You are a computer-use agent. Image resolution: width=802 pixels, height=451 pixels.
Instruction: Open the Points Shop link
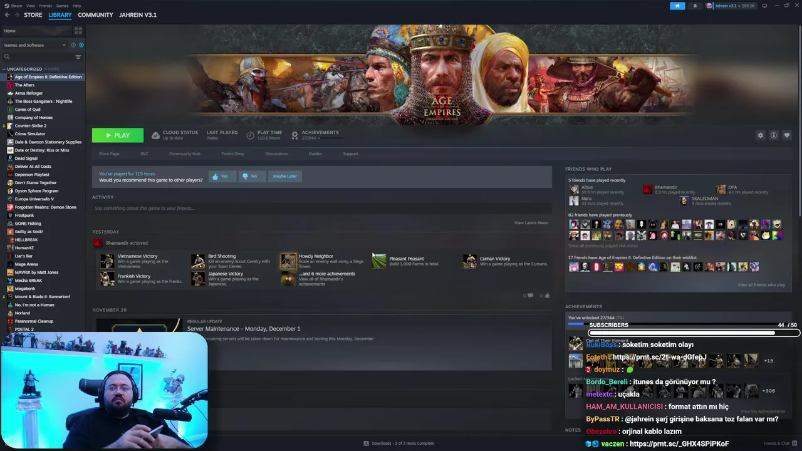click(x=233, y=153)
